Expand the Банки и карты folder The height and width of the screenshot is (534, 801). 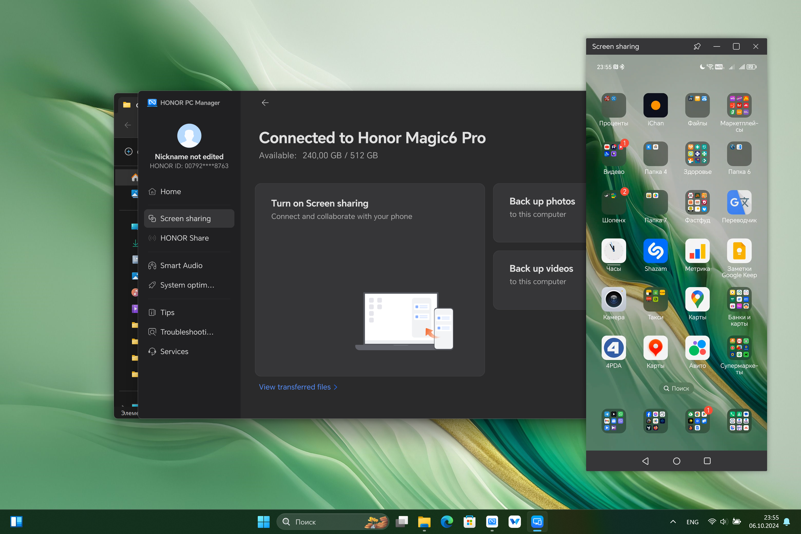coord(739,299)
